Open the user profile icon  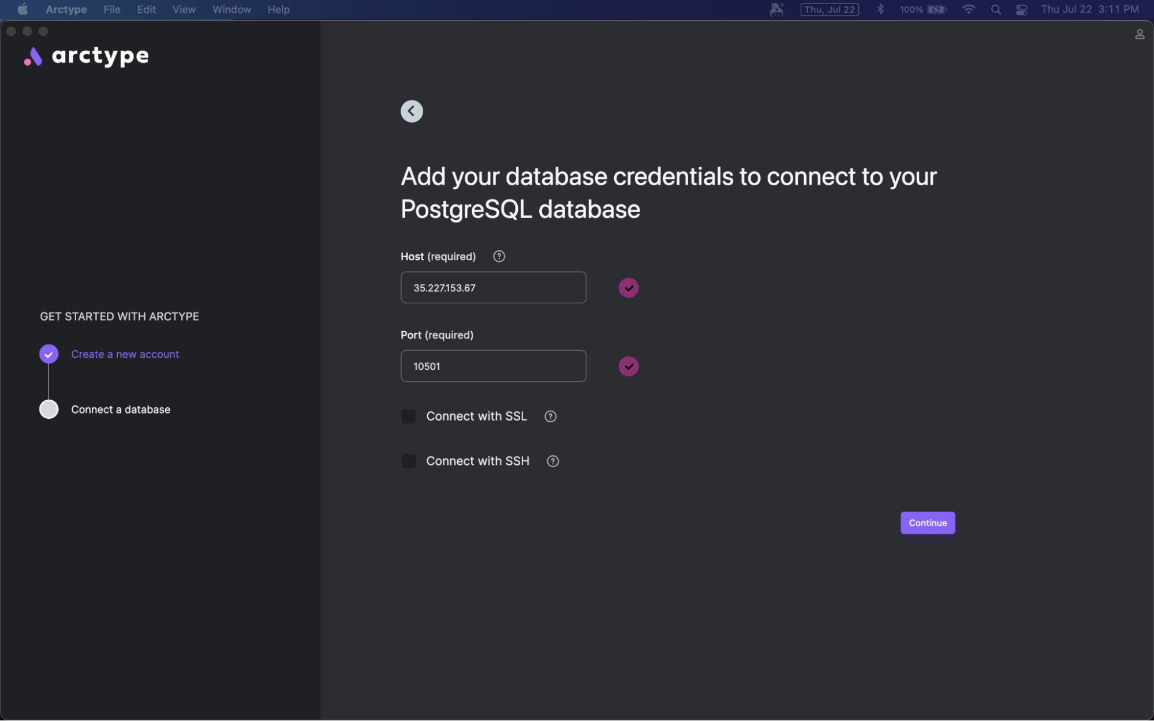[x=1139, y=35]
